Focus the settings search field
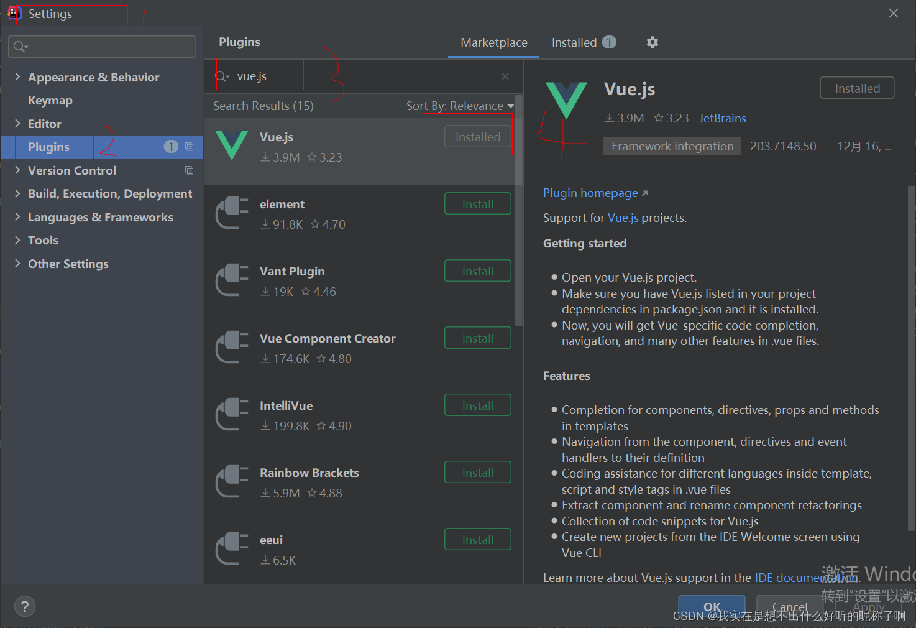Screen dimensions: 916x628 click(x=102, y=47)
